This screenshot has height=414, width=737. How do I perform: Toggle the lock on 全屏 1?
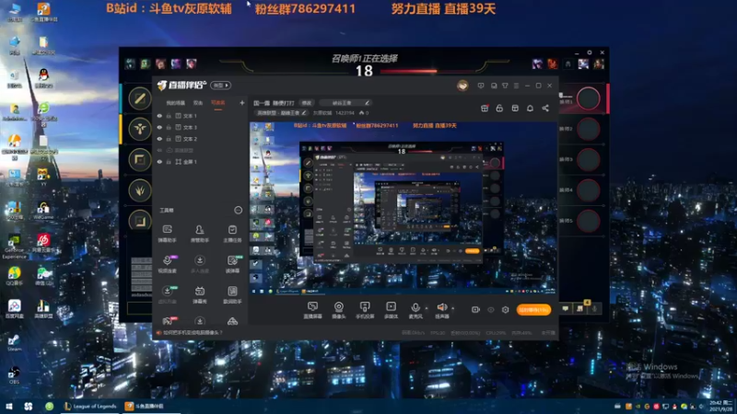point(169,162)
